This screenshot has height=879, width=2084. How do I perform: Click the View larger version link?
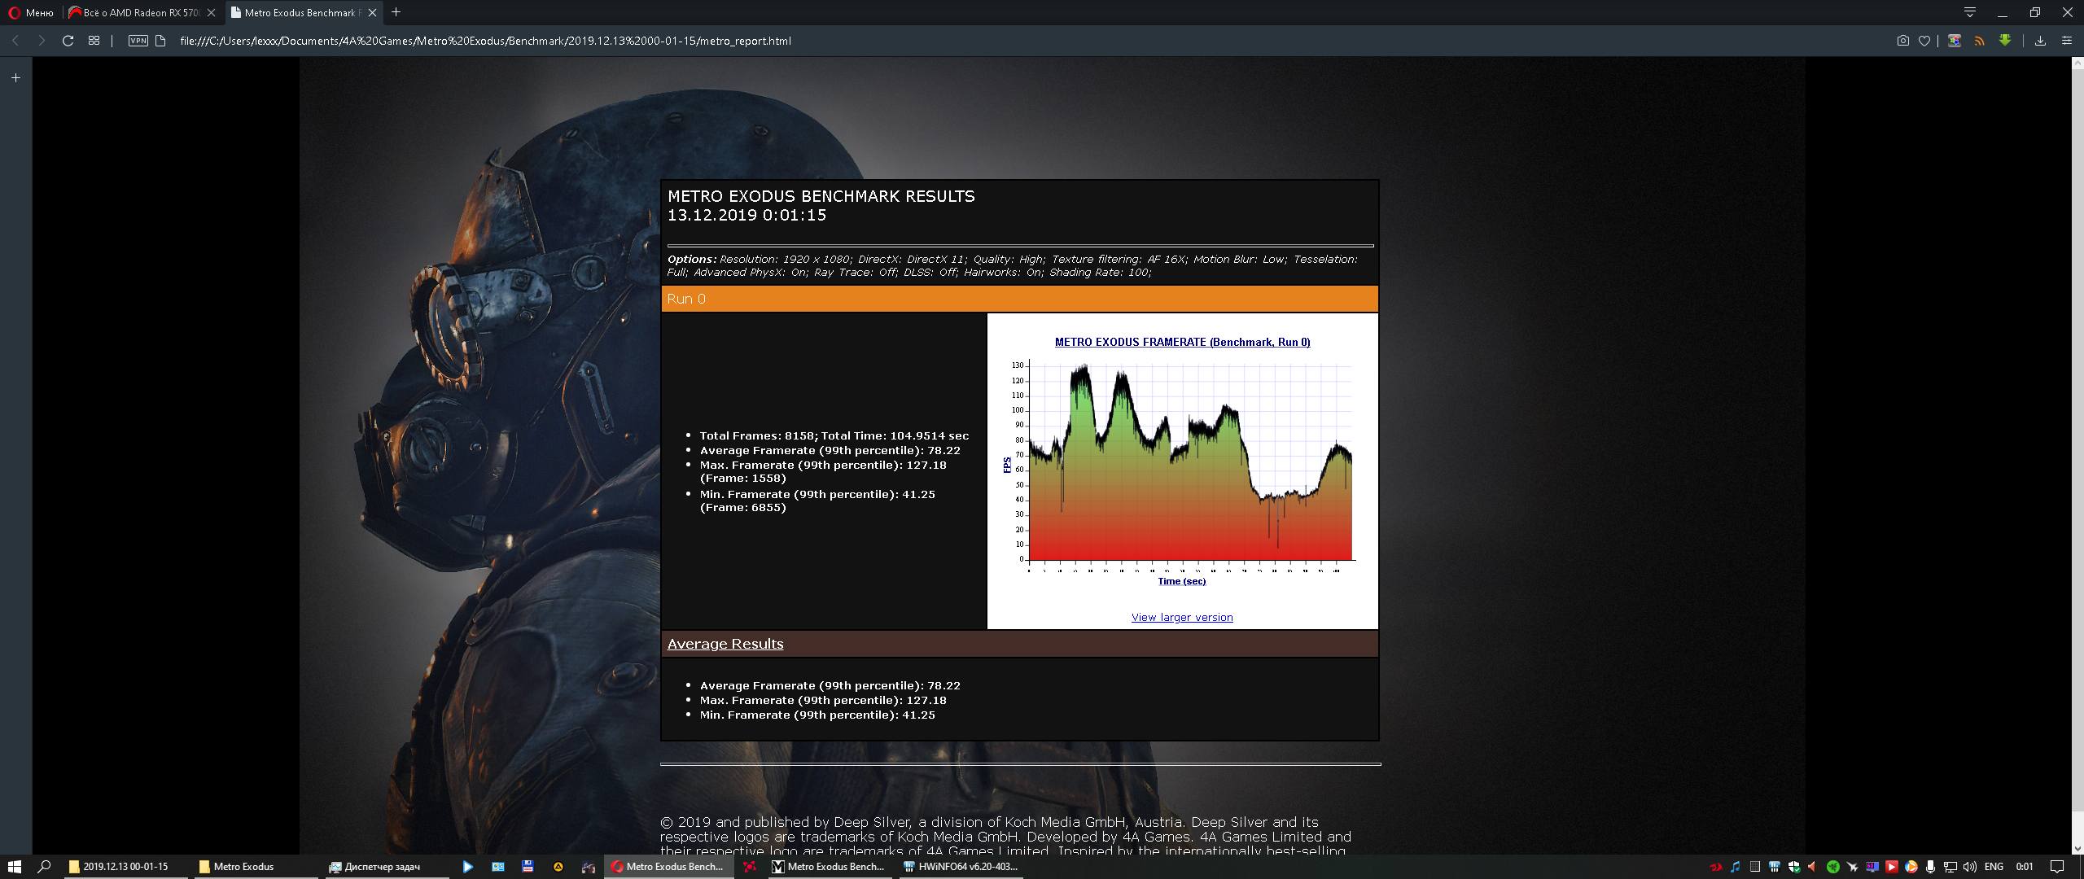[1182, 618]
